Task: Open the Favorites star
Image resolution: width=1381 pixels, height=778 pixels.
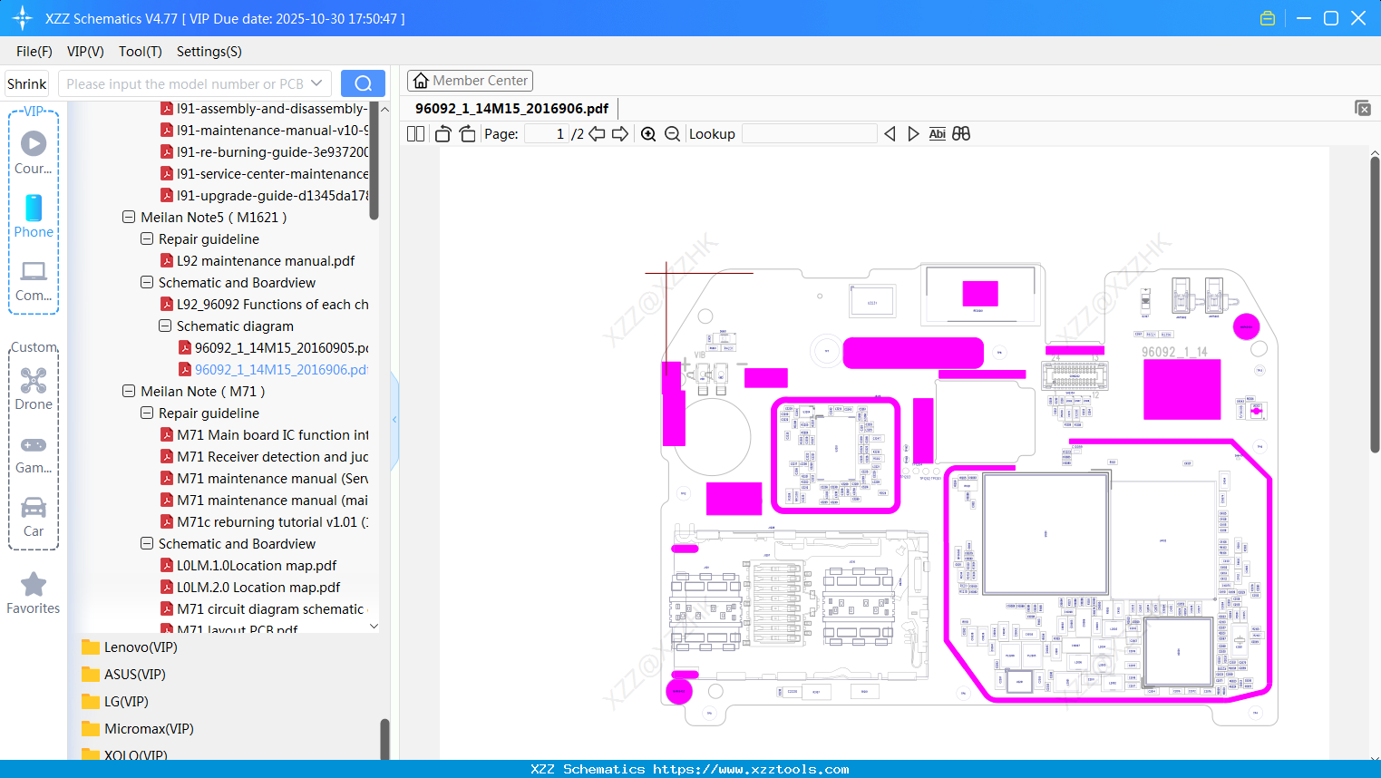Action: point(34,594)
